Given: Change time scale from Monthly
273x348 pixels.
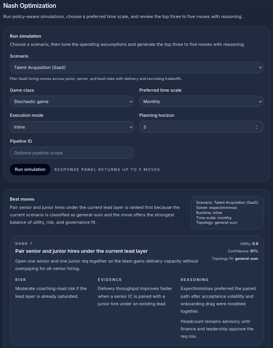Looking at the screenshot, I should pyautogui.click(x=201, y=101).
